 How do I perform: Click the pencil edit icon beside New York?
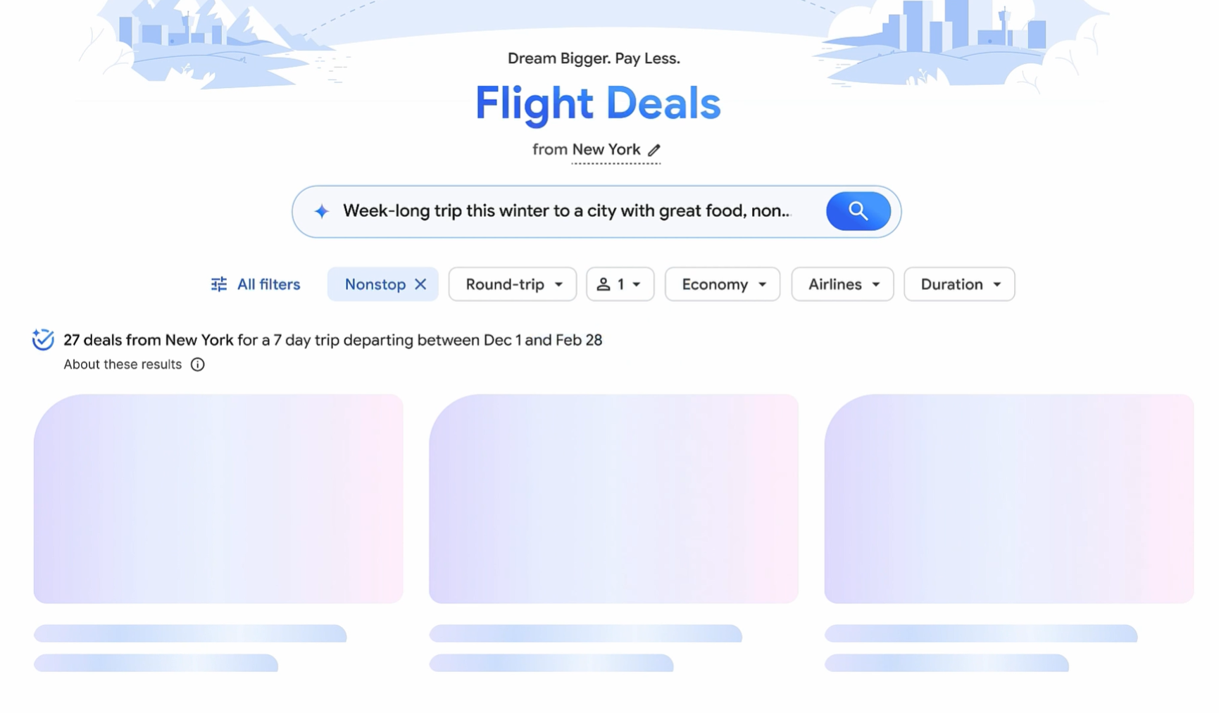click(x=654, y=150)
